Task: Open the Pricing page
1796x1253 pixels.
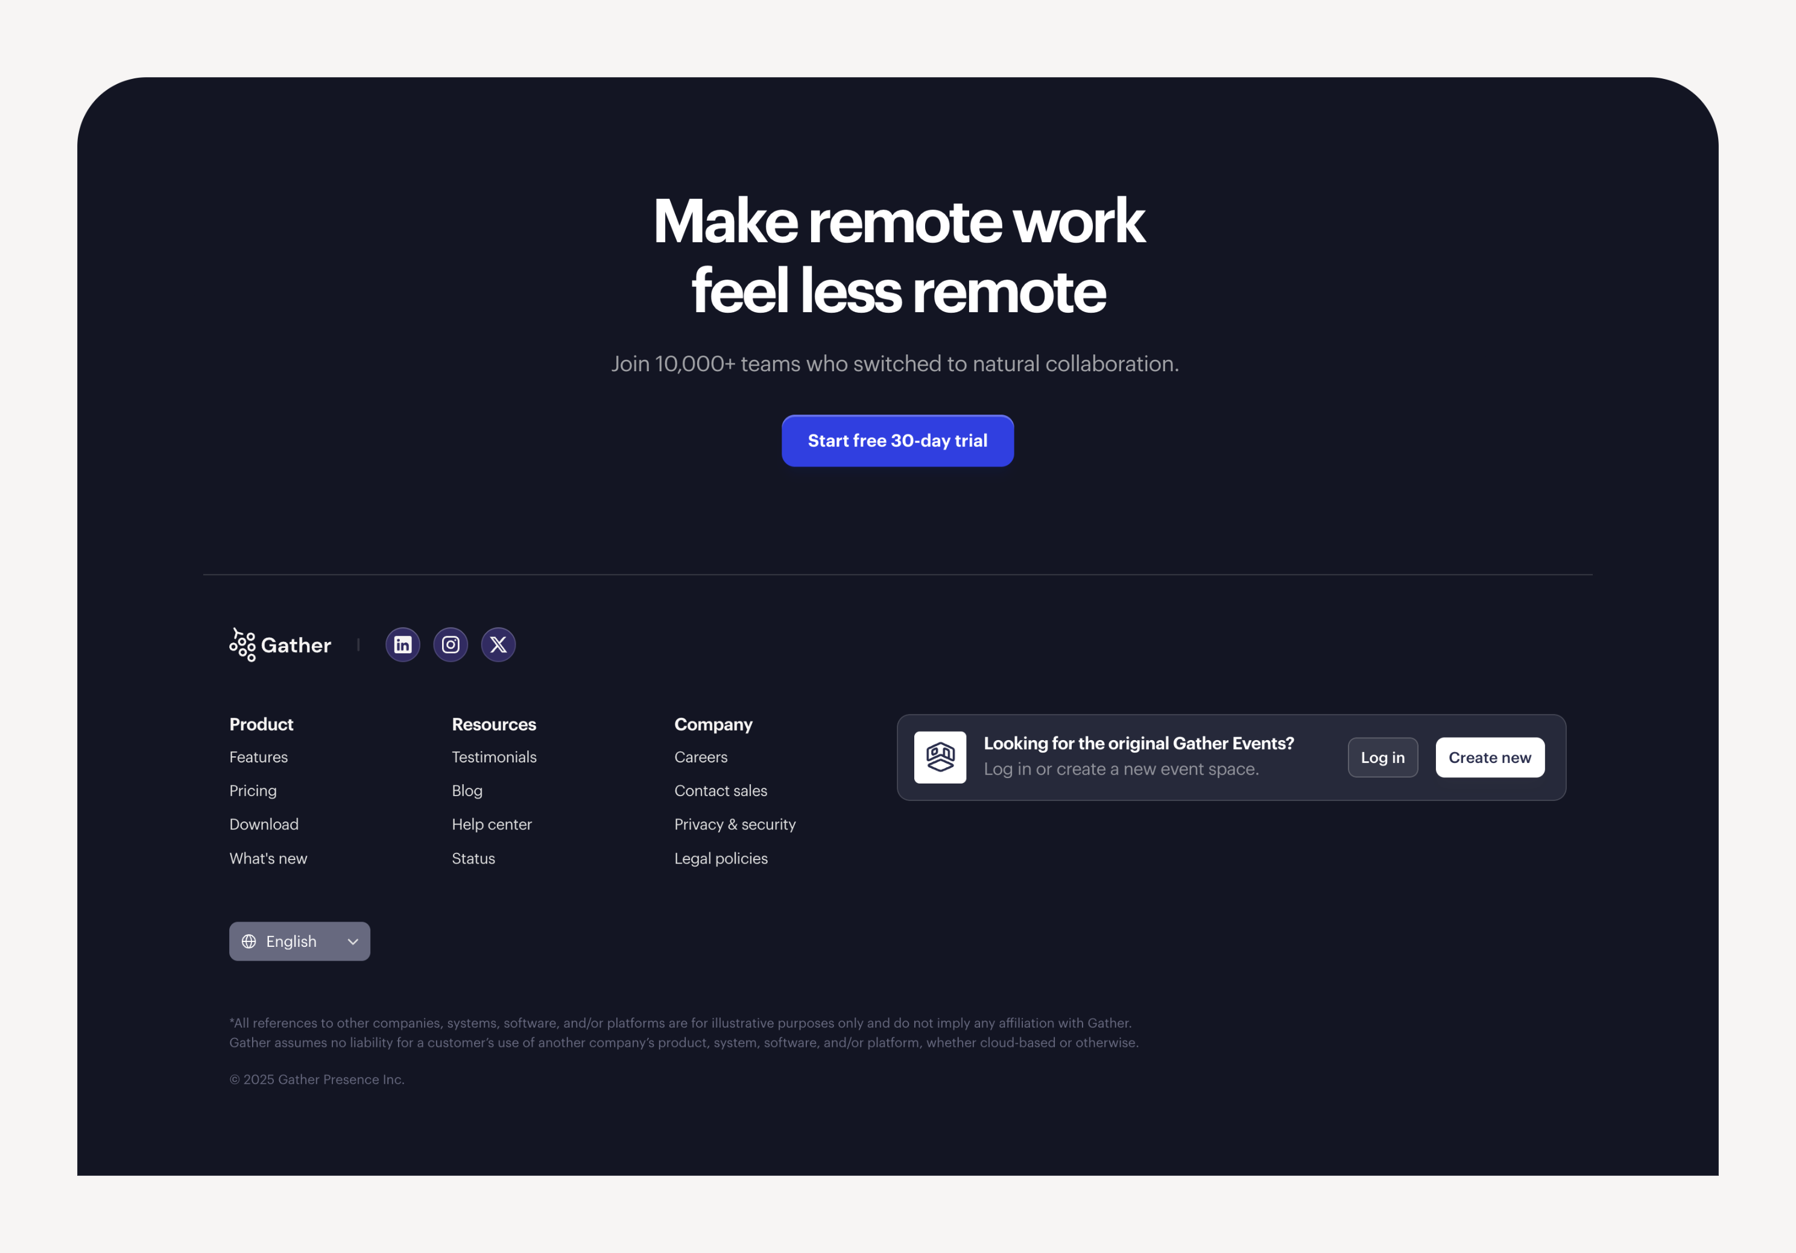Action: pyautogui.click(x=253, y=790)
